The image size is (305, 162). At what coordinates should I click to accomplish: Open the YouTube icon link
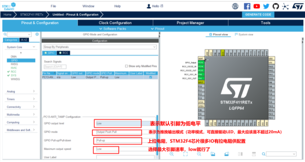257,6
